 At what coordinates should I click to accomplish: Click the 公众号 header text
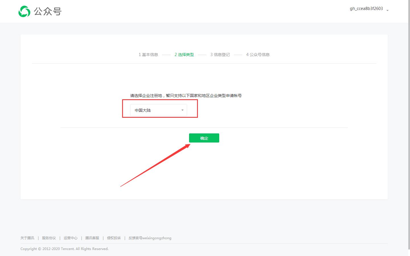pyautogui.click(x=47, y=11)
